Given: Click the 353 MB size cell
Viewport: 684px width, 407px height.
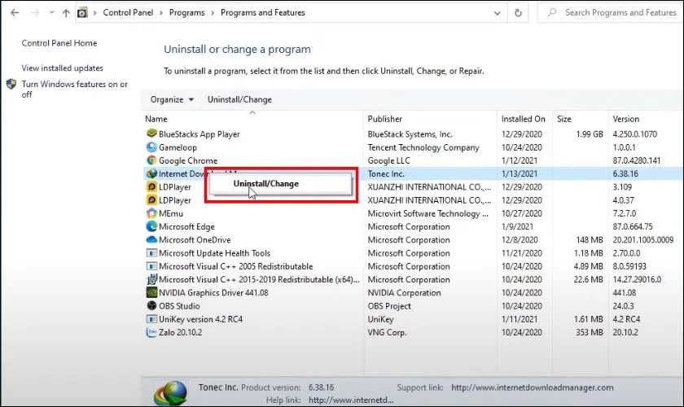Looking at the screenshot, I should (x=590, y=332).
